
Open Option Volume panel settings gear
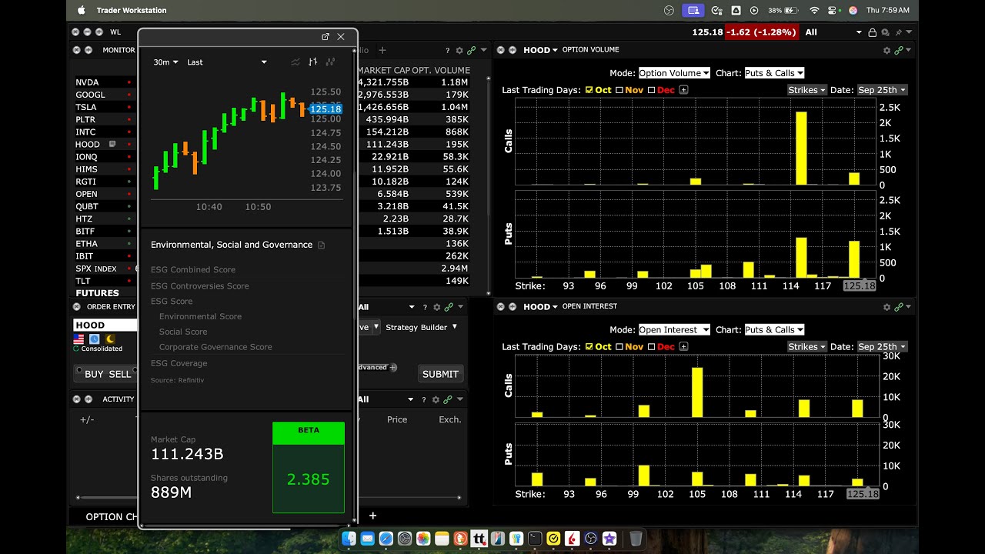pos(886,51)
